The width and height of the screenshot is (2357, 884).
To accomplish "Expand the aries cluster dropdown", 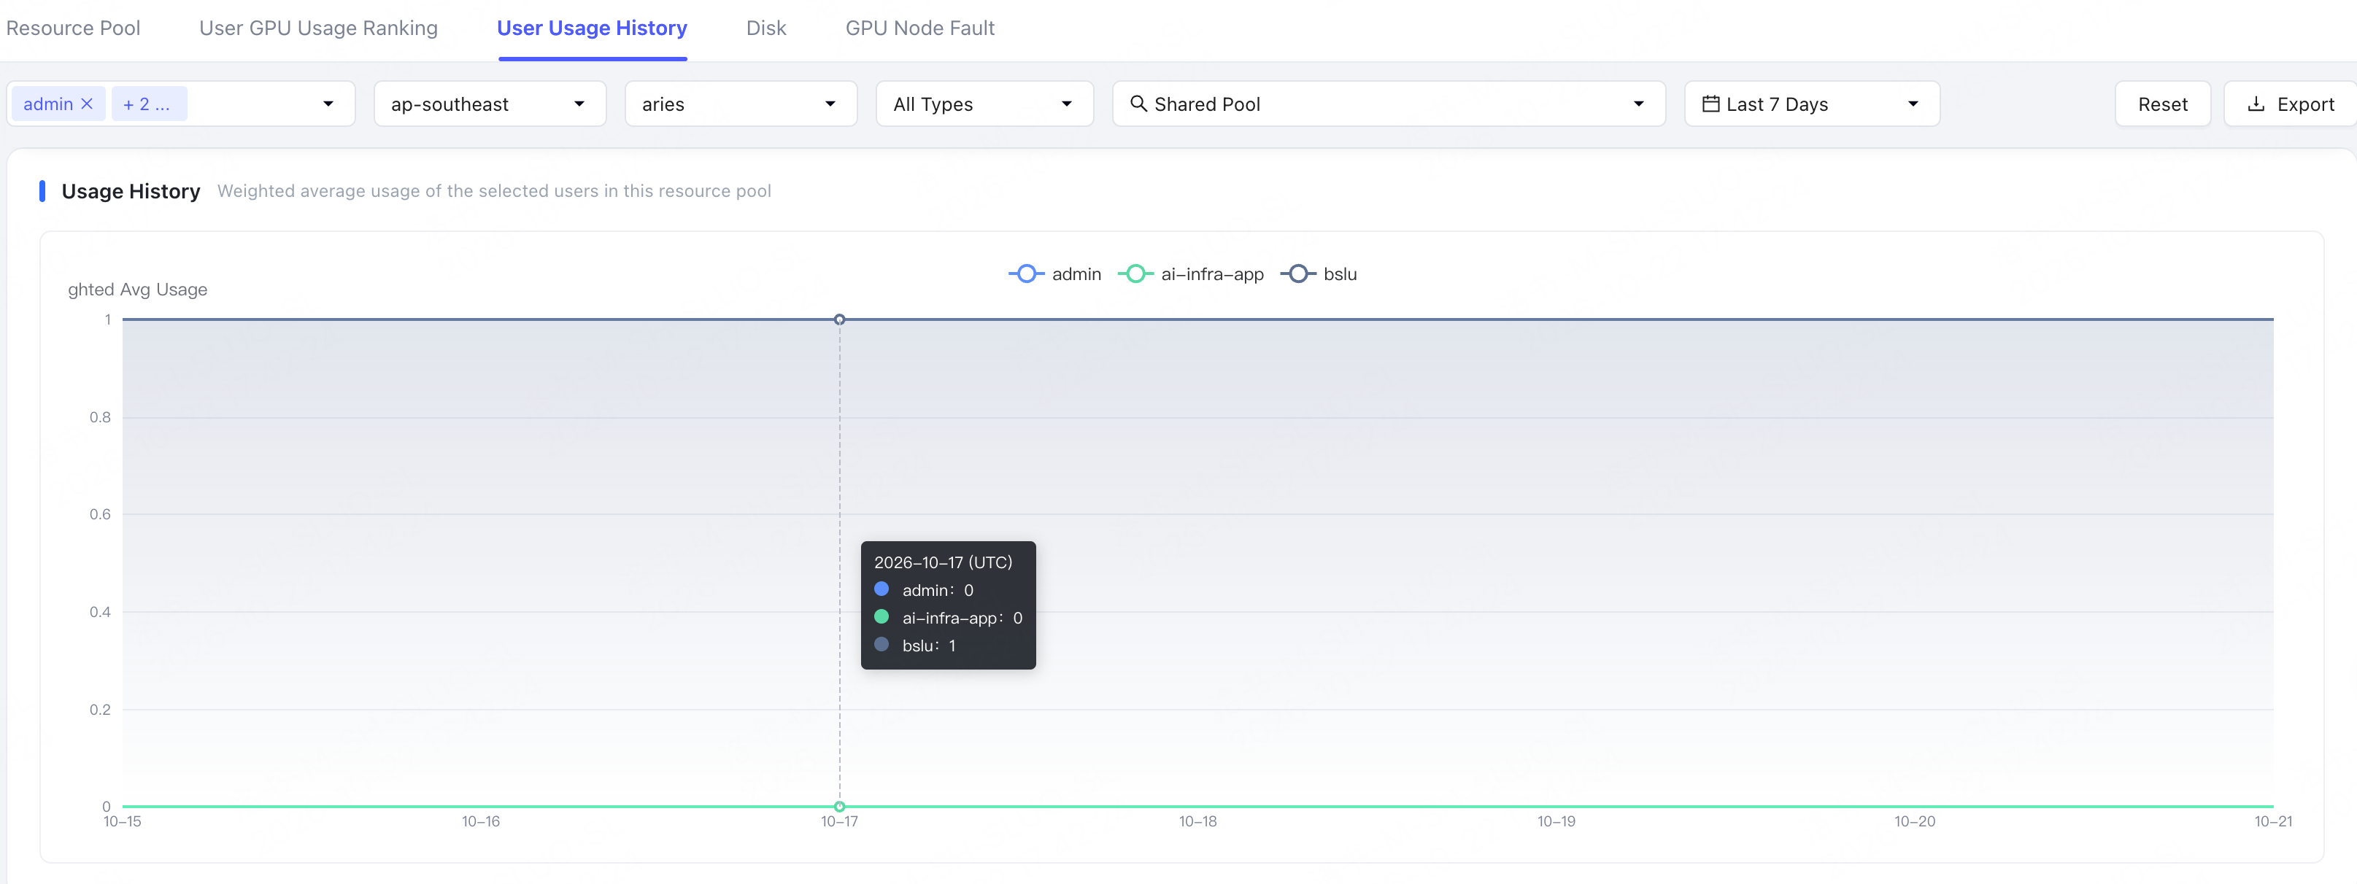I will pos(740,104).
